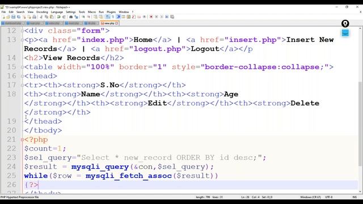Screen dimensions: 363x204
Task: Open the Settings menu
Action: click(x=70, y=12)
